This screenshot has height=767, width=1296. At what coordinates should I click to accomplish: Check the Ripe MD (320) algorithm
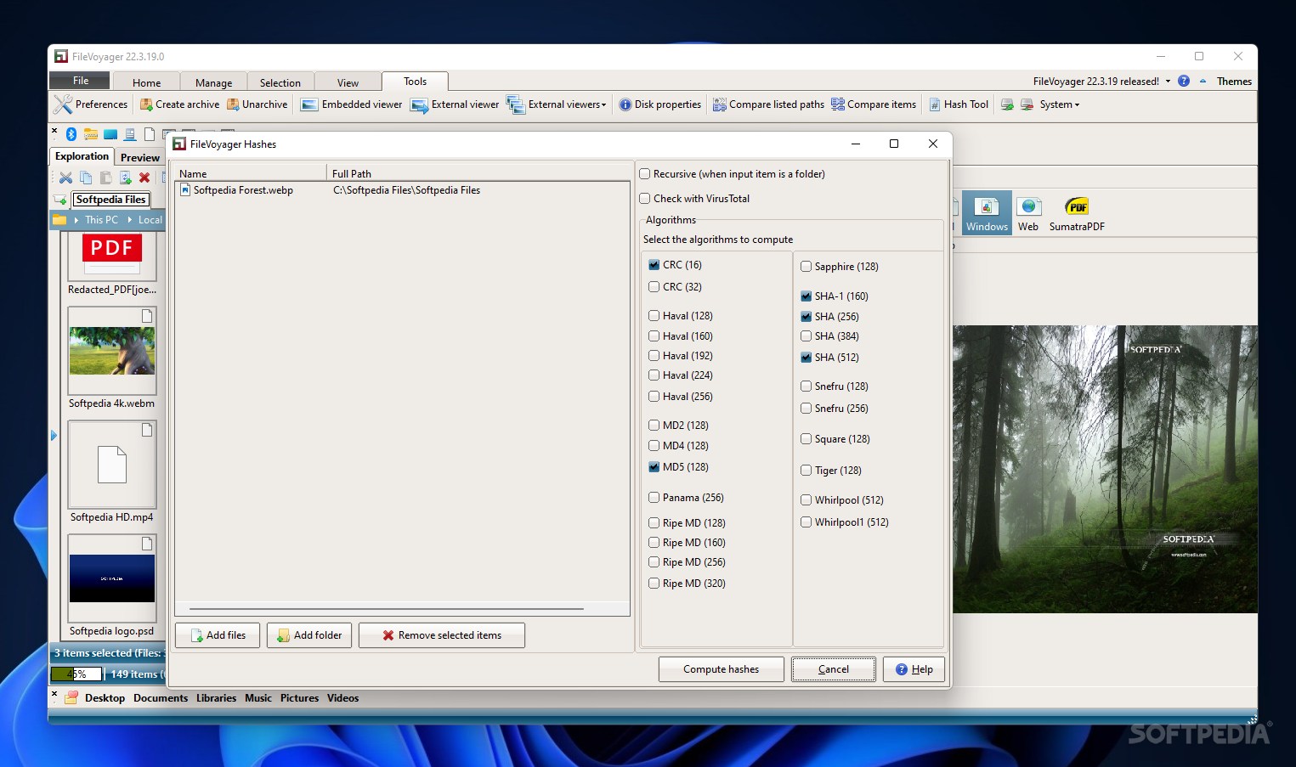click(654, 584)
